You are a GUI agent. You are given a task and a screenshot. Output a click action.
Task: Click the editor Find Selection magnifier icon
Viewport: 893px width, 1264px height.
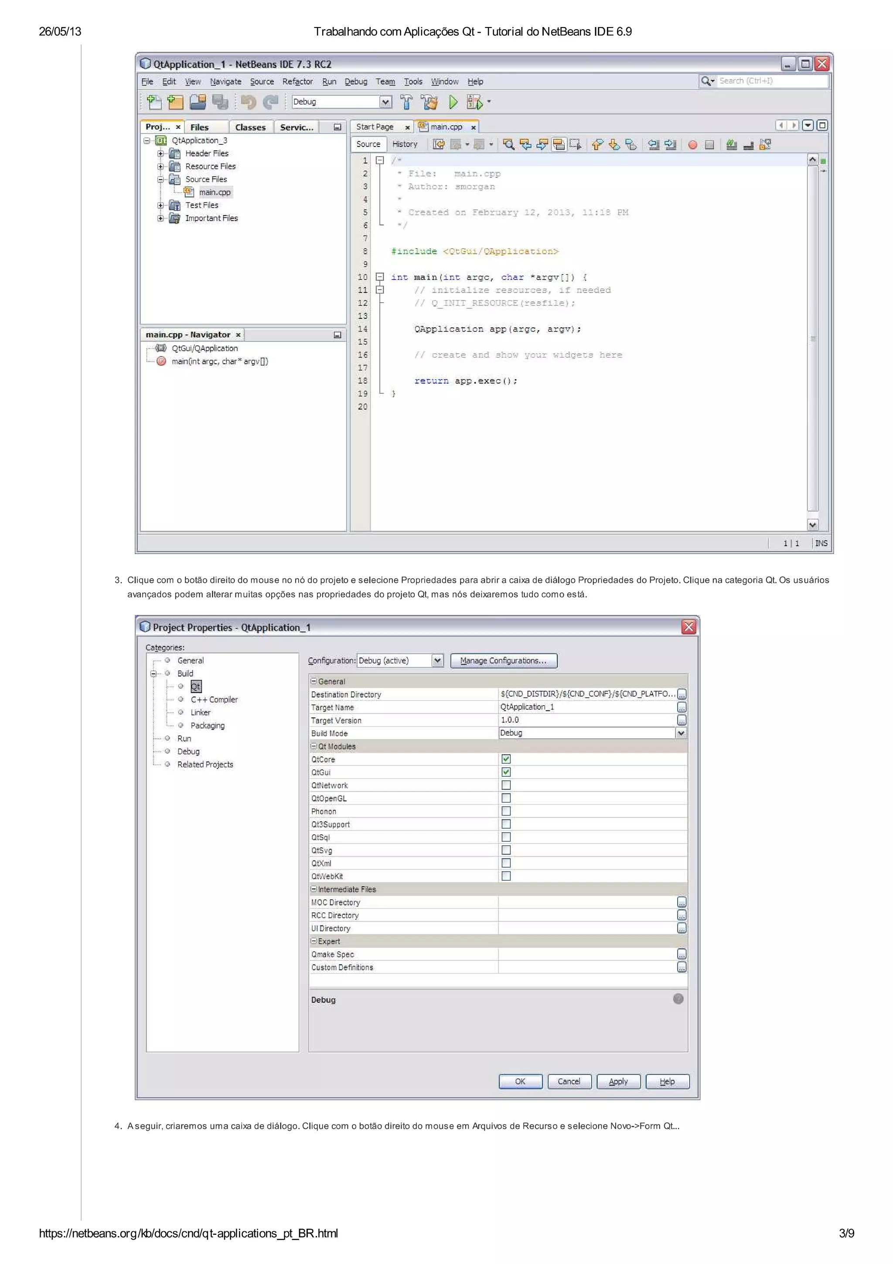pos(508,144)
